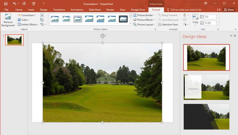Switch to the Animations tab
Image resolution: width=238 pixels, height=135 pixels.
tap(77, 10)
